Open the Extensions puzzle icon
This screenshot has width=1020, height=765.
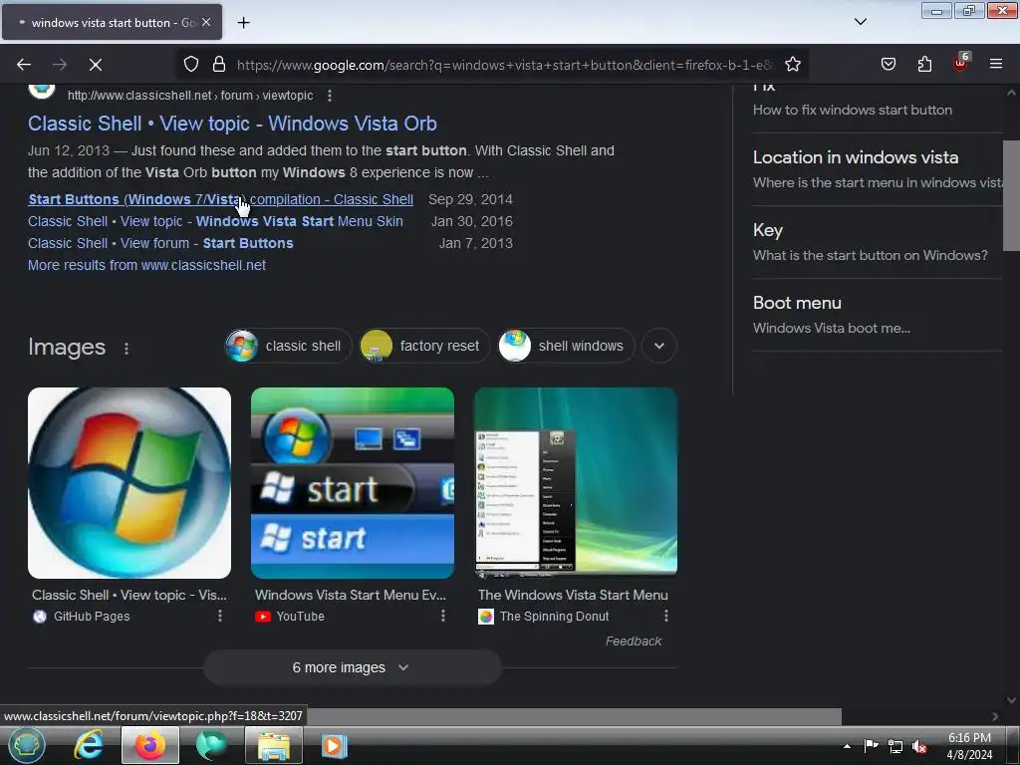[924, 64]
